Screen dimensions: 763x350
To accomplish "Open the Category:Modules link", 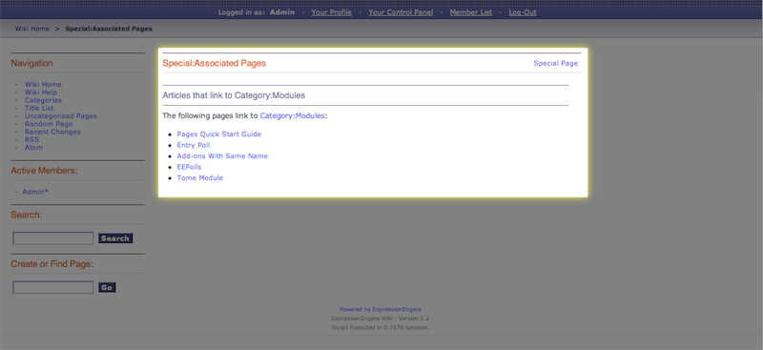I will 292,115.
